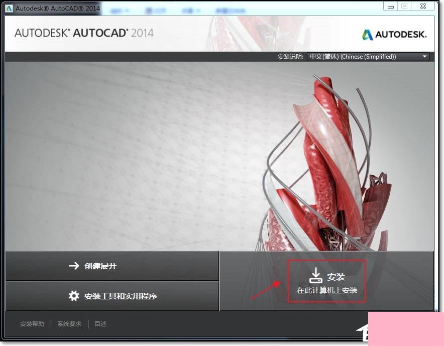Click the AutoCAD icon in title bar

pyautogui.click(x=9, y=8)
